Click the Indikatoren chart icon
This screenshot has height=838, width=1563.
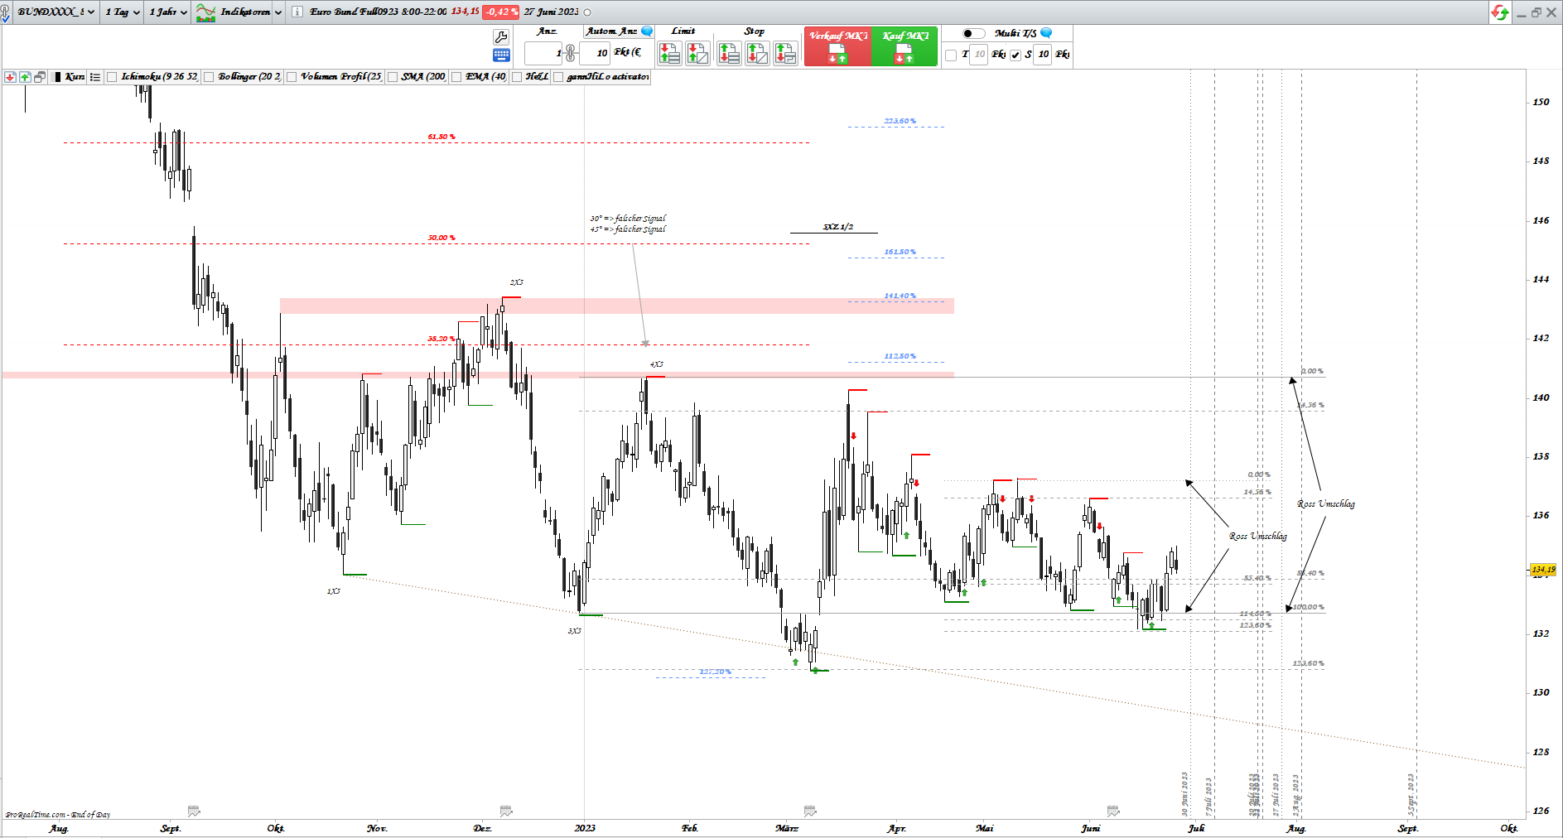205,12
